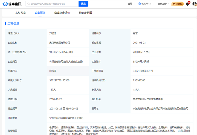Click operating status 在营
The height and width of the screenshot is (135, 197).
135,33
